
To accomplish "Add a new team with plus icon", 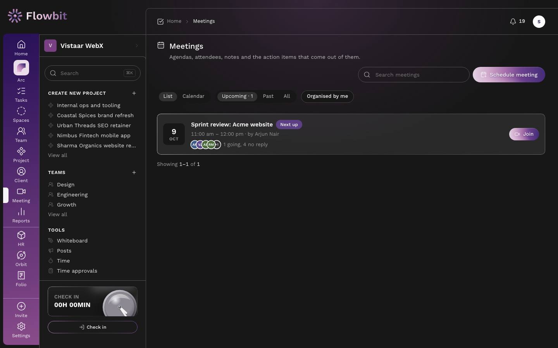I will click(x=134, y=172).
